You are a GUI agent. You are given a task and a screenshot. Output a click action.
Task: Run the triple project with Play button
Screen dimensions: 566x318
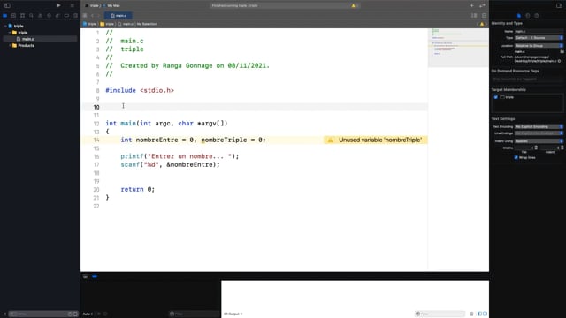click(58, 5)
